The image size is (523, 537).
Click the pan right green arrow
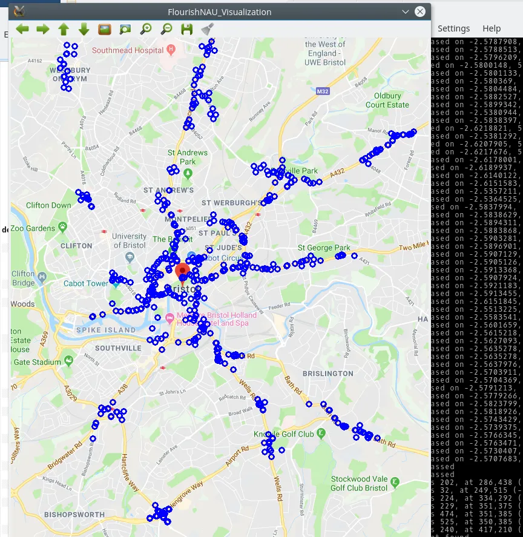pos(43,29)
